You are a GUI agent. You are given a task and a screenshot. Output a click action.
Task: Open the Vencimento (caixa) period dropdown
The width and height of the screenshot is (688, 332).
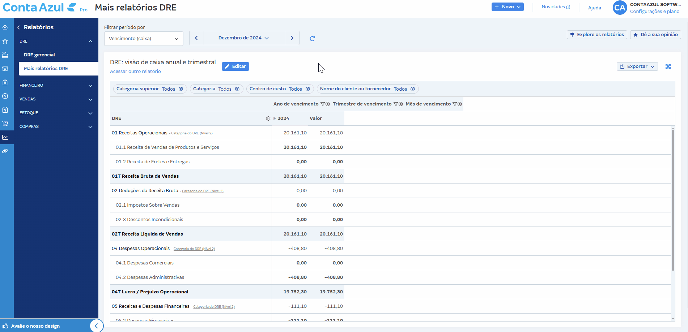coord(144,39)
